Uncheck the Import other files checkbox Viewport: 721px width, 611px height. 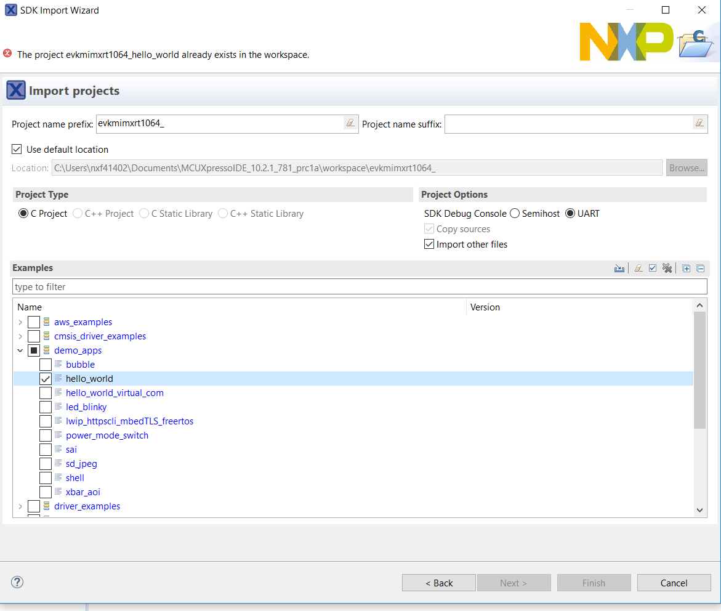429,244
